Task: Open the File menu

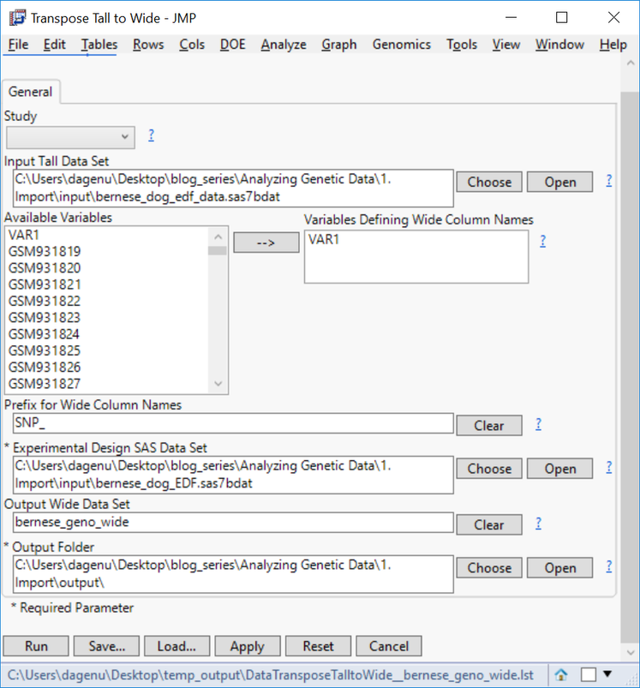Action: [x=18, y=45]
